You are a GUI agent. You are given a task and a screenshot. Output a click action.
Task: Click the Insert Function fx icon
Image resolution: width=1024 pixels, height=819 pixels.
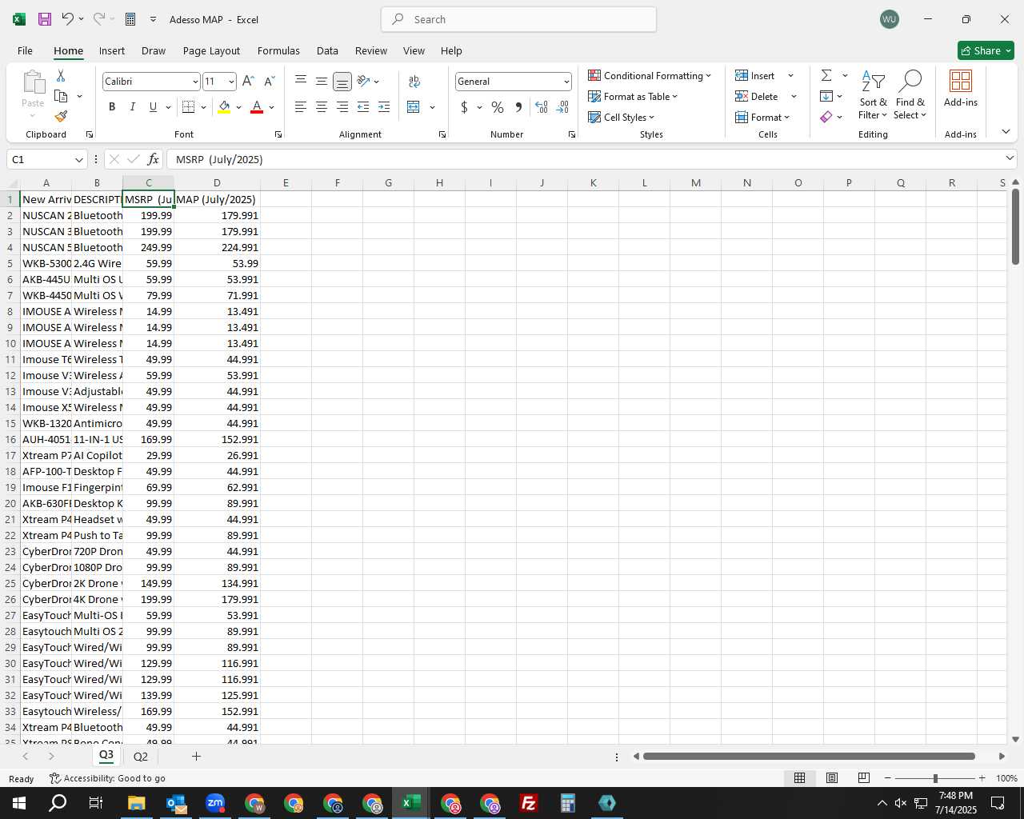154,159
